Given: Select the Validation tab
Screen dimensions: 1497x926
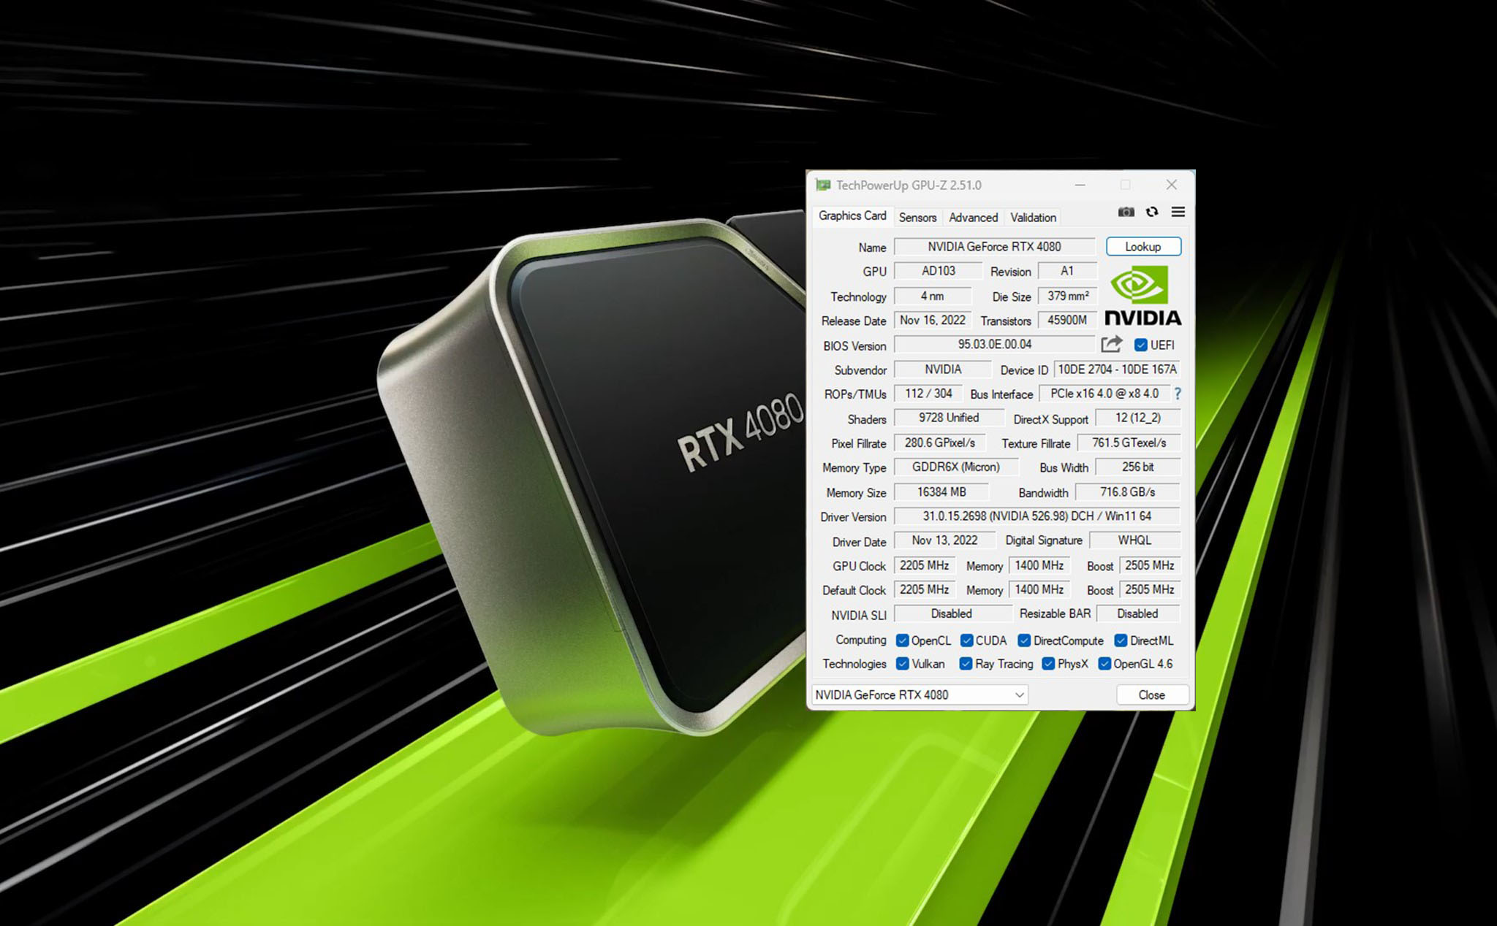Looking at the screenshot, I should [x=1032, y=217].
